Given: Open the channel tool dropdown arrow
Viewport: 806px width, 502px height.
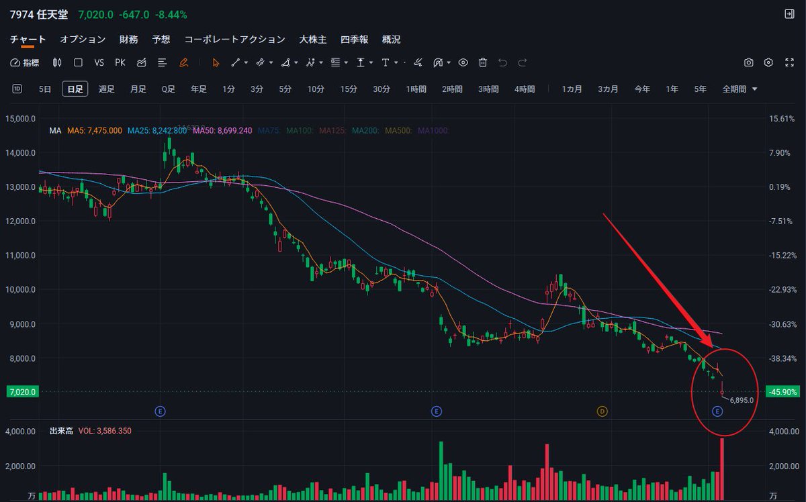Looking at the screenshot, I should [271, 62].
